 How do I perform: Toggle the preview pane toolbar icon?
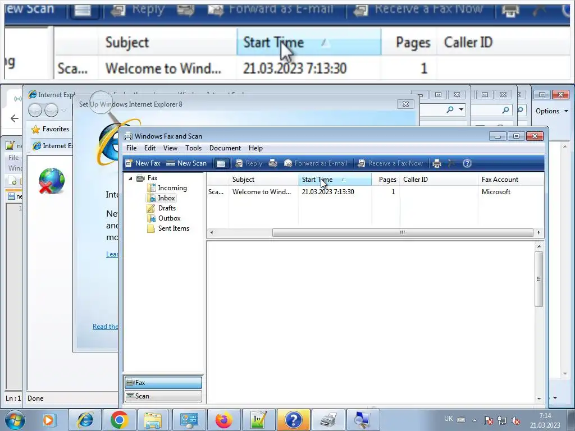221,163
